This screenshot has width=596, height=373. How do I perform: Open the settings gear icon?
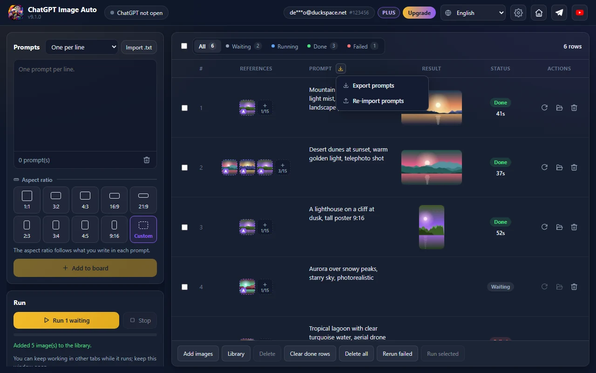[518, 13]
